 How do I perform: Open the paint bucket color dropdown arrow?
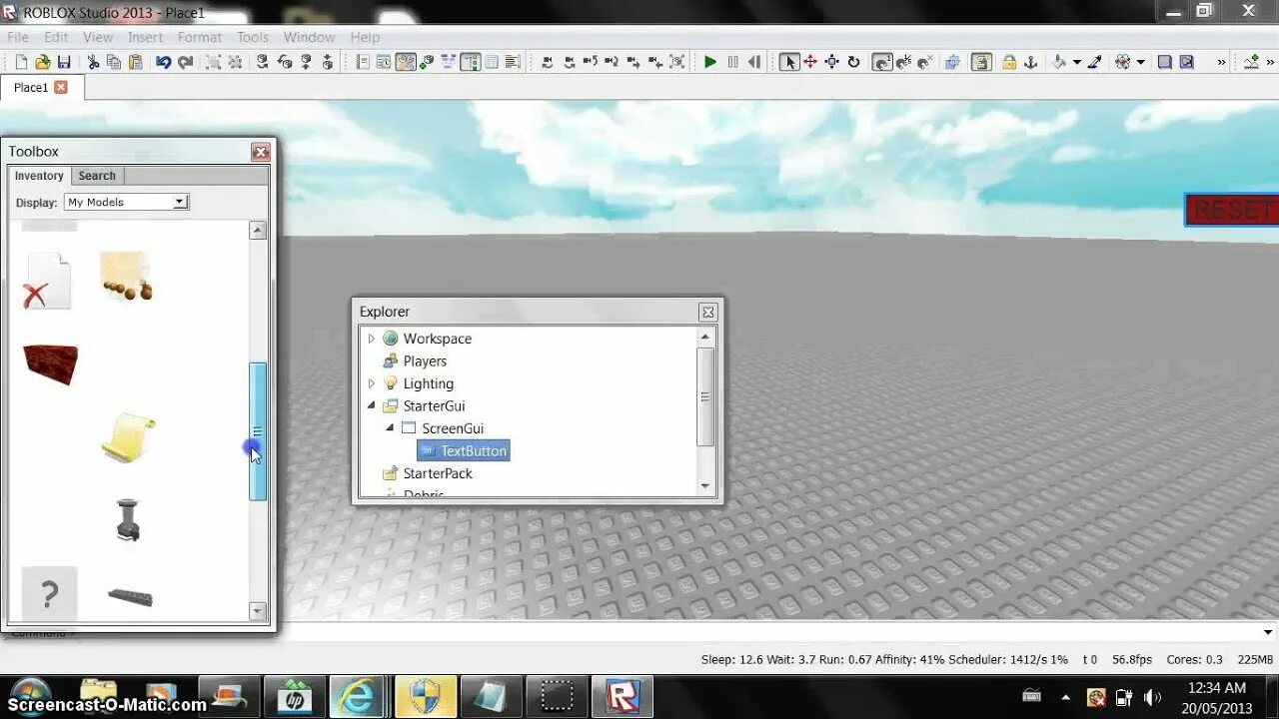pyautogui.click(x=1076, y=62)
